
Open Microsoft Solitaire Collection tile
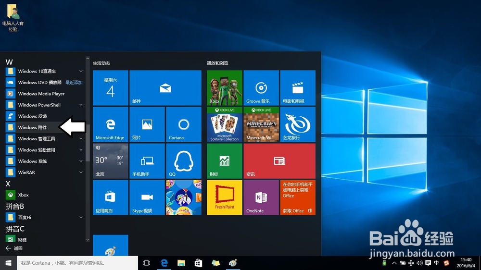225,124
